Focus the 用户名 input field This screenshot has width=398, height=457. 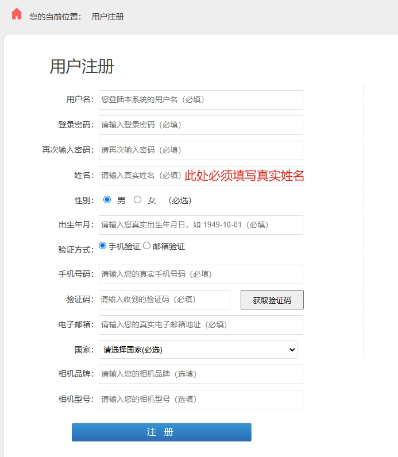pyautogui.click(x=200, y=100)
